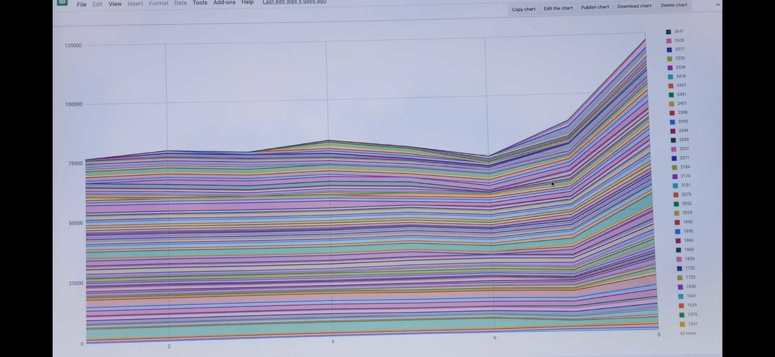Open the Add-ons menu

click(224, 3)
